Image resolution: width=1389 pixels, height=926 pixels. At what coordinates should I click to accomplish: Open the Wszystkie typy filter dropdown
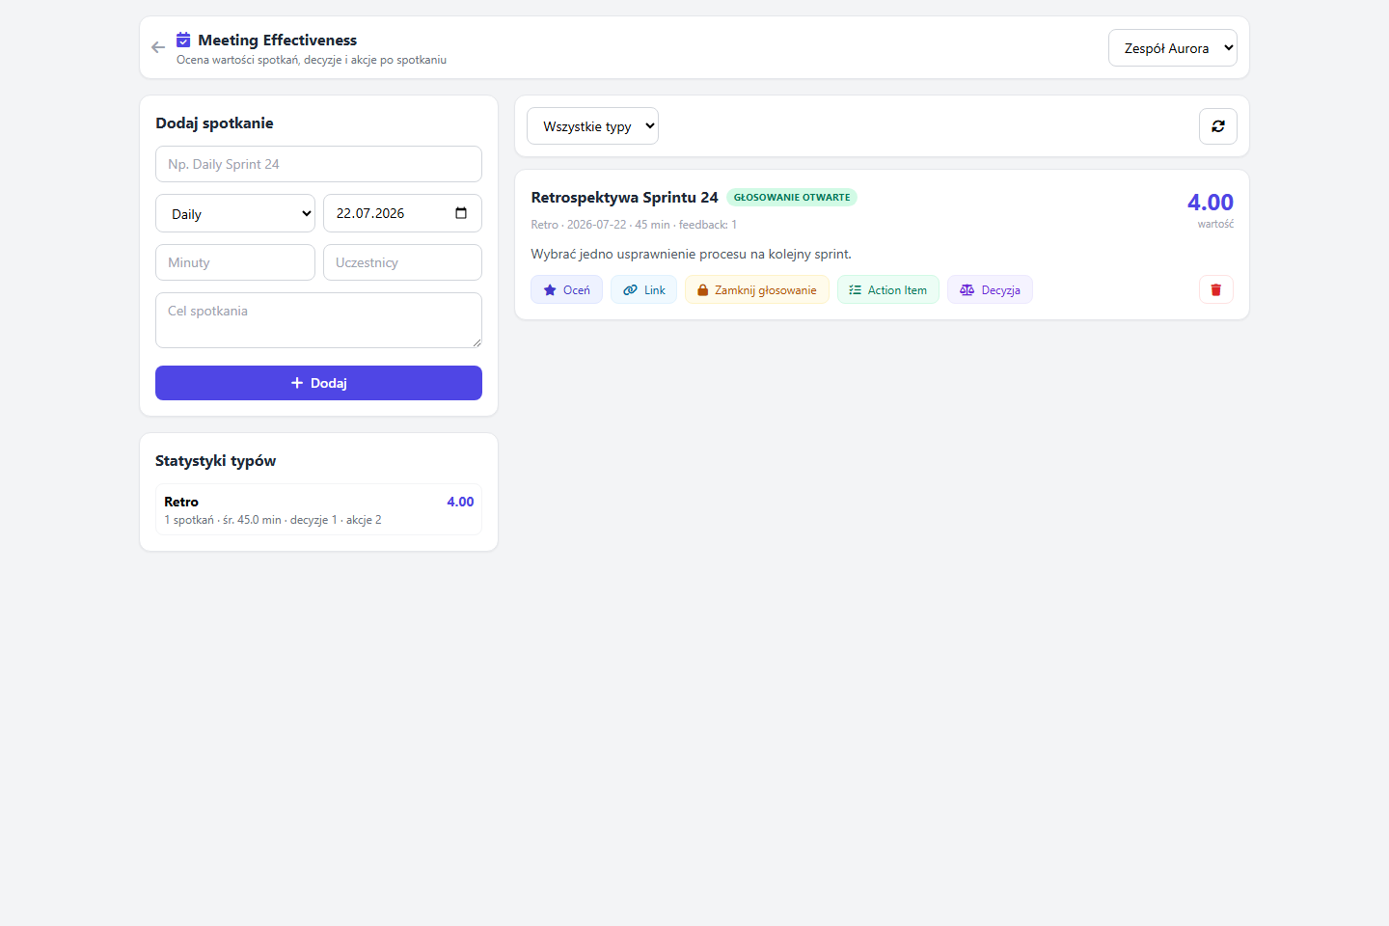(x=592, y=126)
